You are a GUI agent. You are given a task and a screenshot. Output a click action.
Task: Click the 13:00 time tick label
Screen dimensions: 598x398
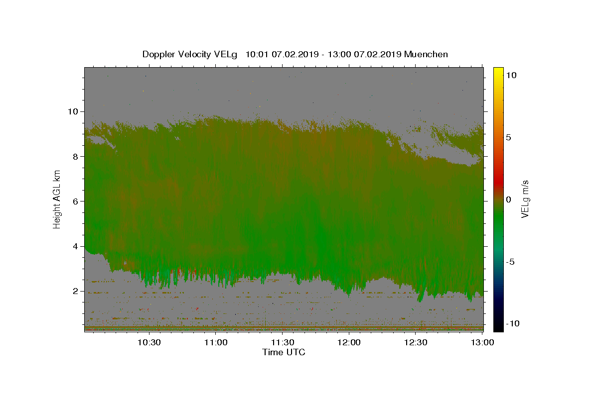482,343
